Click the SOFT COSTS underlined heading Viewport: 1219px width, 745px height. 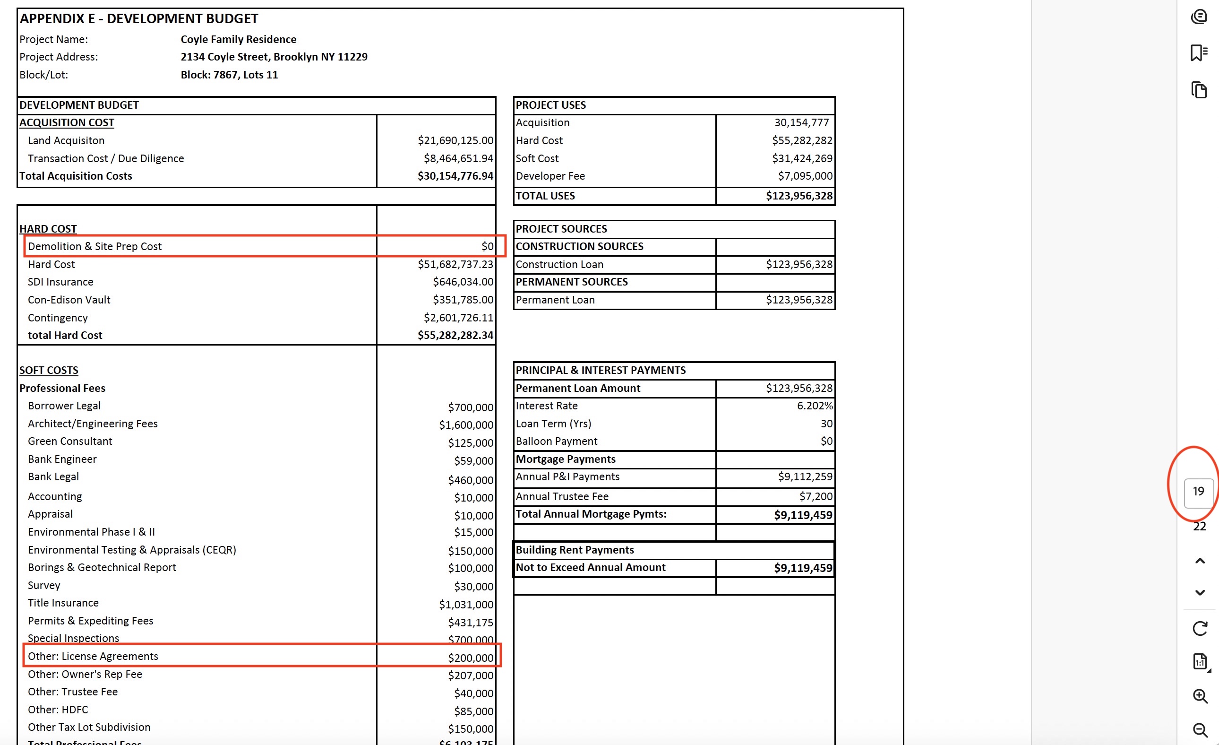click(x=49, y=370)
